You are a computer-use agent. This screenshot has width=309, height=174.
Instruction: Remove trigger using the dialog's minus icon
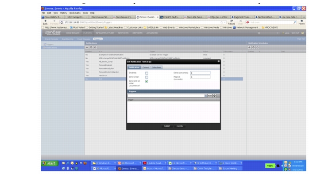tap(214, 95)
